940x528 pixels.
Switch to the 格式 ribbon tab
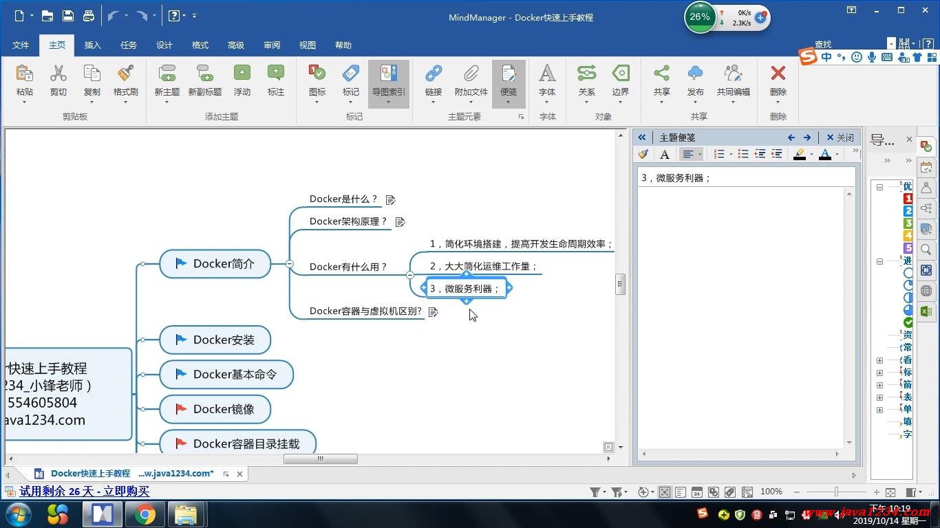click(x=200, y=45)
